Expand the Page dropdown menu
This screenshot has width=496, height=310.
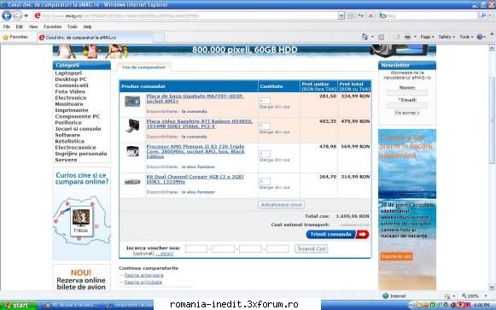click(x=428, y=37)
